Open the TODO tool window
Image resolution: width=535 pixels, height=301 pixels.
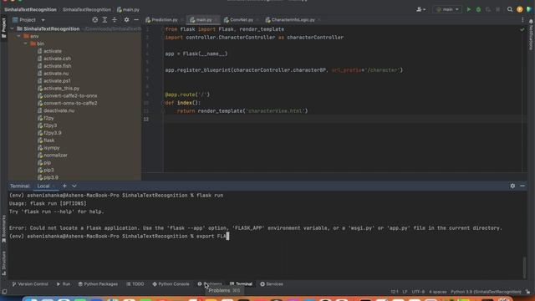[x=135, y=284]
